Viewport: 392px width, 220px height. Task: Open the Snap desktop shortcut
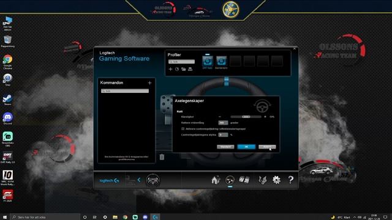pyautogui.click(x=8, y=80)
